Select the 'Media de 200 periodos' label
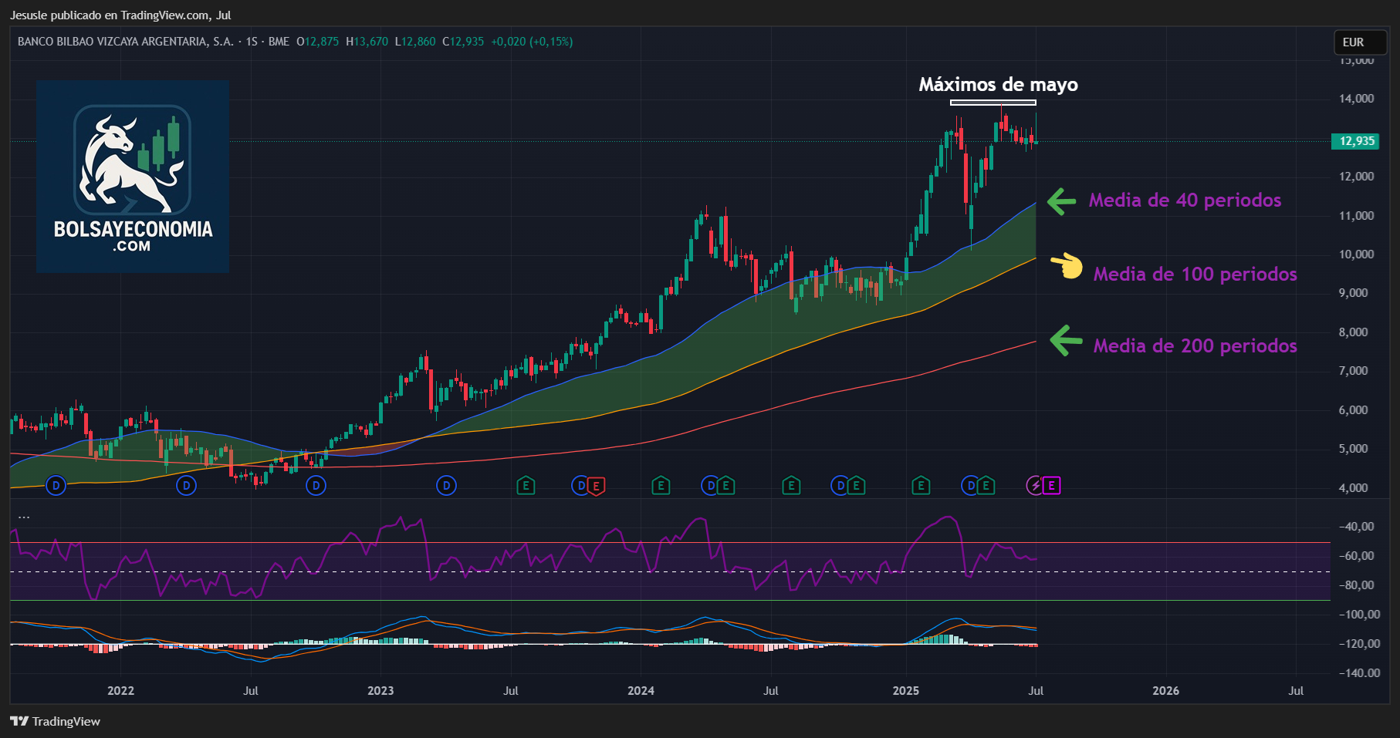The height and width of the screenshot is (738, 1400). click(x=1195, y=346)
